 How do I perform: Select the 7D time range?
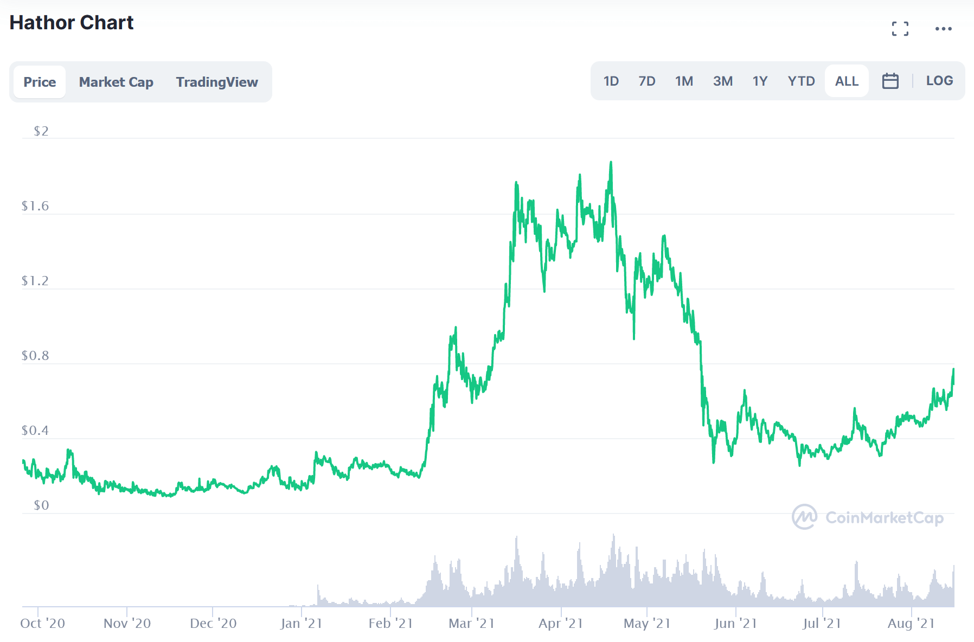(x=646, y=81)
